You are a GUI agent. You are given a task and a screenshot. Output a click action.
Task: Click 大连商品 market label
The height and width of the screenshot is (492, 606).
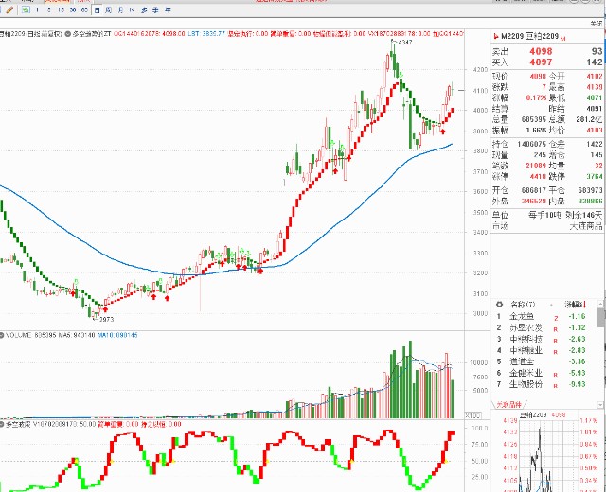coord(586,226)
